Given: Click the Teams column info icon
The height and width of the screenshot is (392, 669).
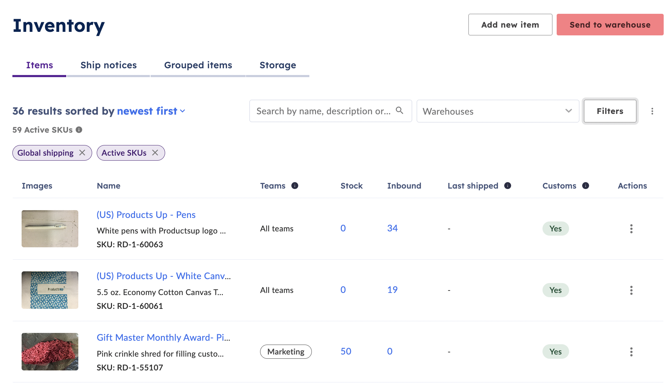Looking at the screenshot, I should (x=295, y=186).
